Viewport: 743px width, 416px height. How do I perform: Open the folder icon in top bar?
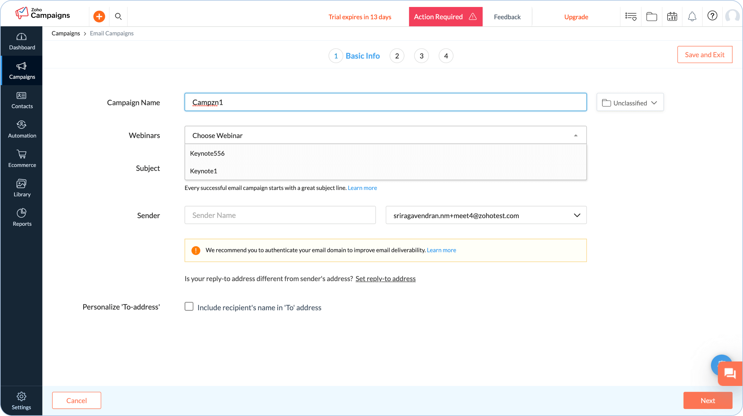tap(651, 16)
